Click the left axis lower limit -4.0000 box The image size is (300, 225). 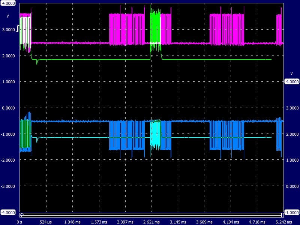[8, 212]
